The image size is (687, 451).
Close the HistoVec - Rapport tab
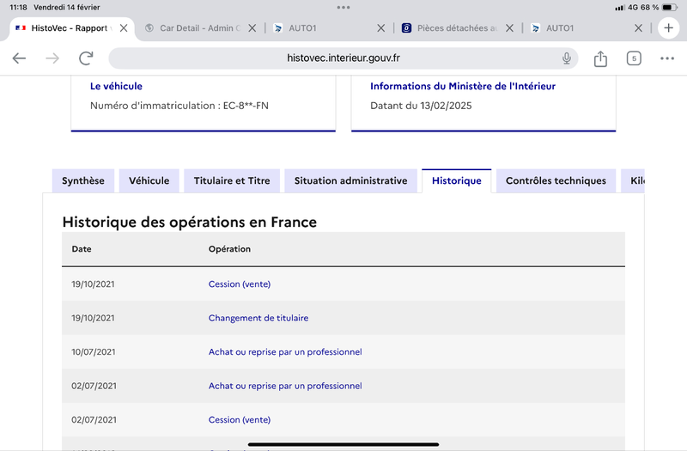pyautogui.click(x=124, y=28)
